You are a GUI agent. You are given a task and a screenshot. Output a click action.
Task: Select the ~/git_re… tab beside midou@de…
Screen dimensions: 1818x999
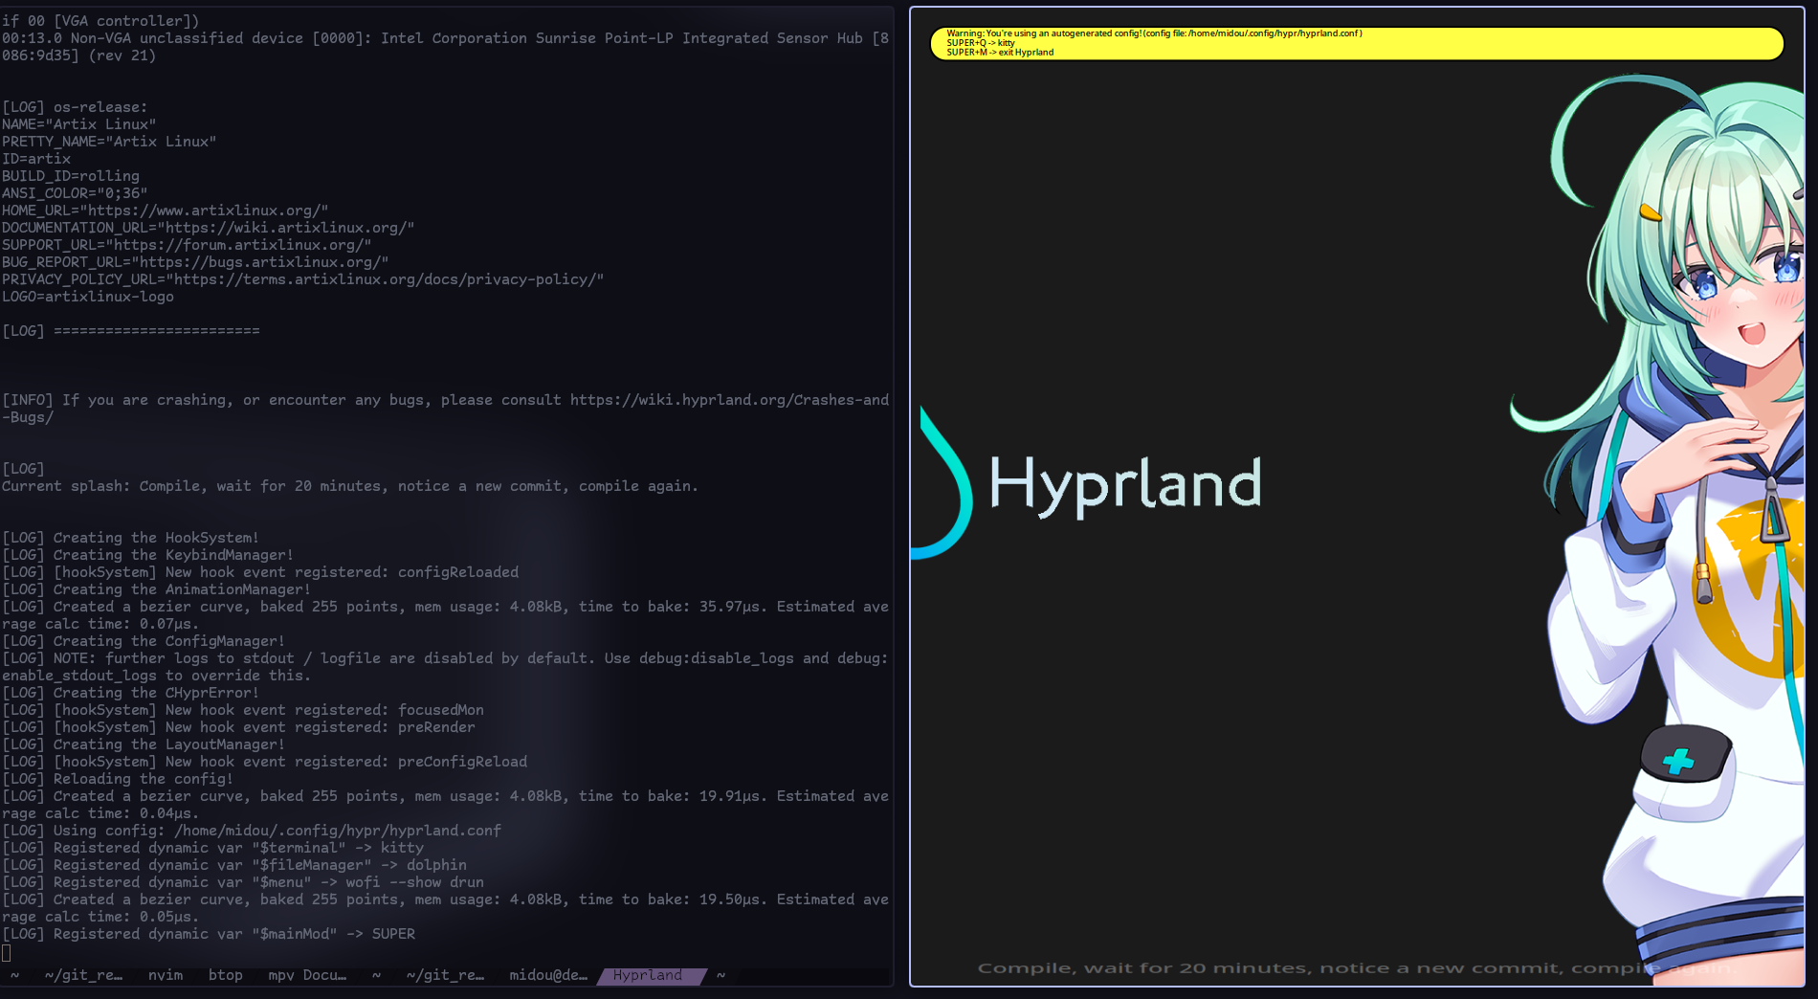444,975
